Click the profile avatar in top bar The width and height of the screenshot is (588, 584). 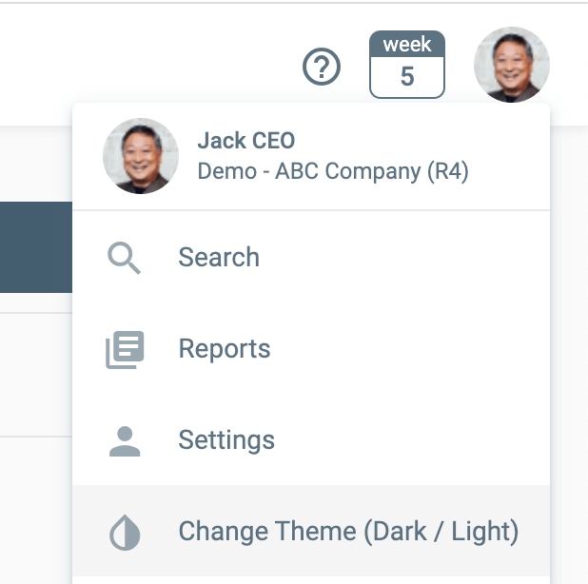point(511,65)
